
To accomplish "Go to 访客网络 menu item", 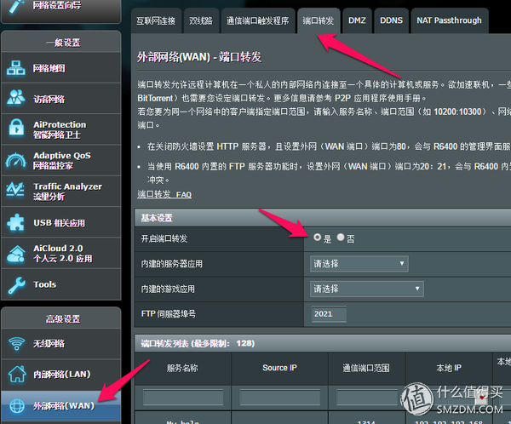I will (x=61, y=99).
